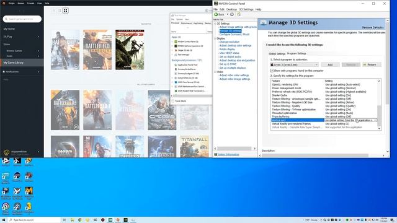Open 'View HDCP status' task

[229, 53]
